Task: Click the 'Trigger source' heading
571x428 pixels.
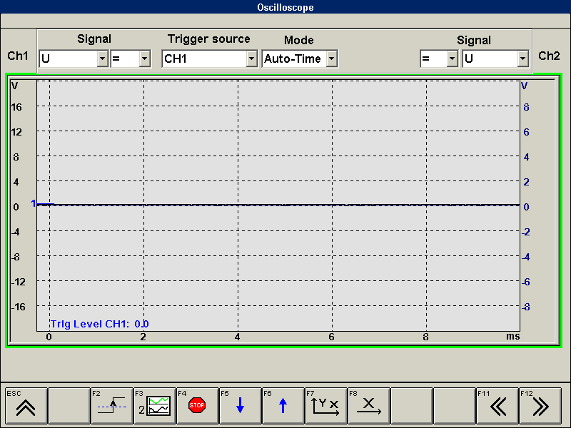Action: [x=208, y=39]
